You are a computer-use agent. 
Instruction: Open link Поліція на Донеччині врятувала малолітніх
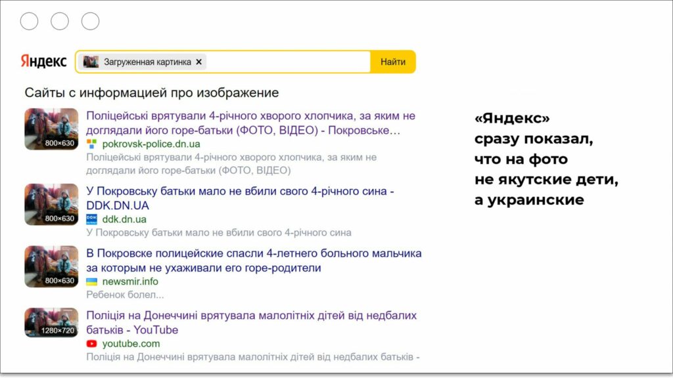point(252,322)
